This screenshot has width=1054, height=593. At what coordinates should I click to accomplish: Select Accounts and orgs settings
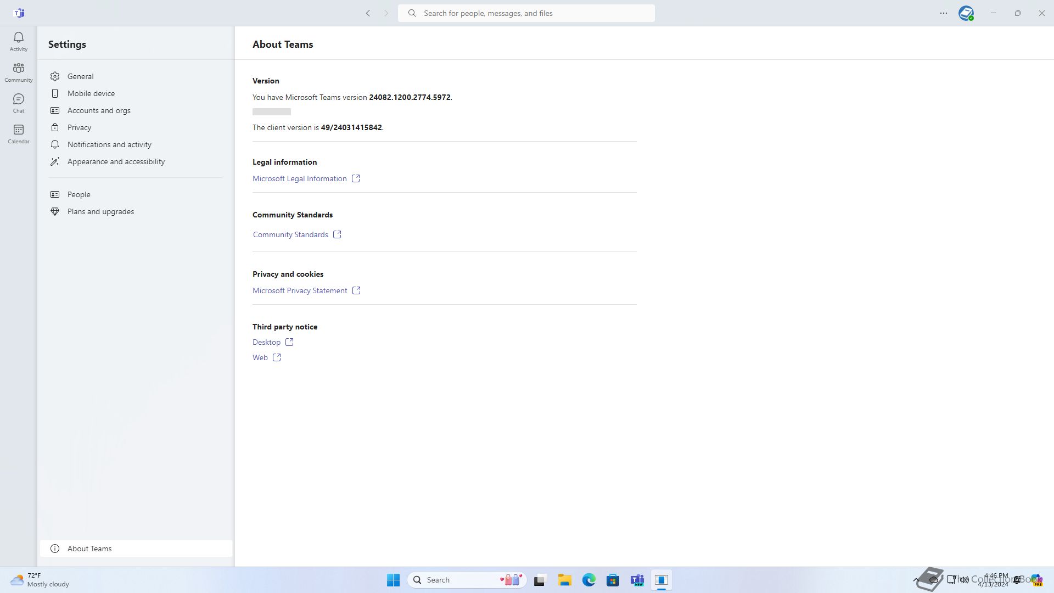(136, 110)
